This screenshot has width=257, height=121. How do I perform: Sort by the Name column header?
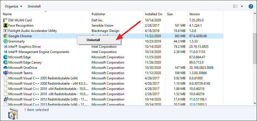coord(46,14)
